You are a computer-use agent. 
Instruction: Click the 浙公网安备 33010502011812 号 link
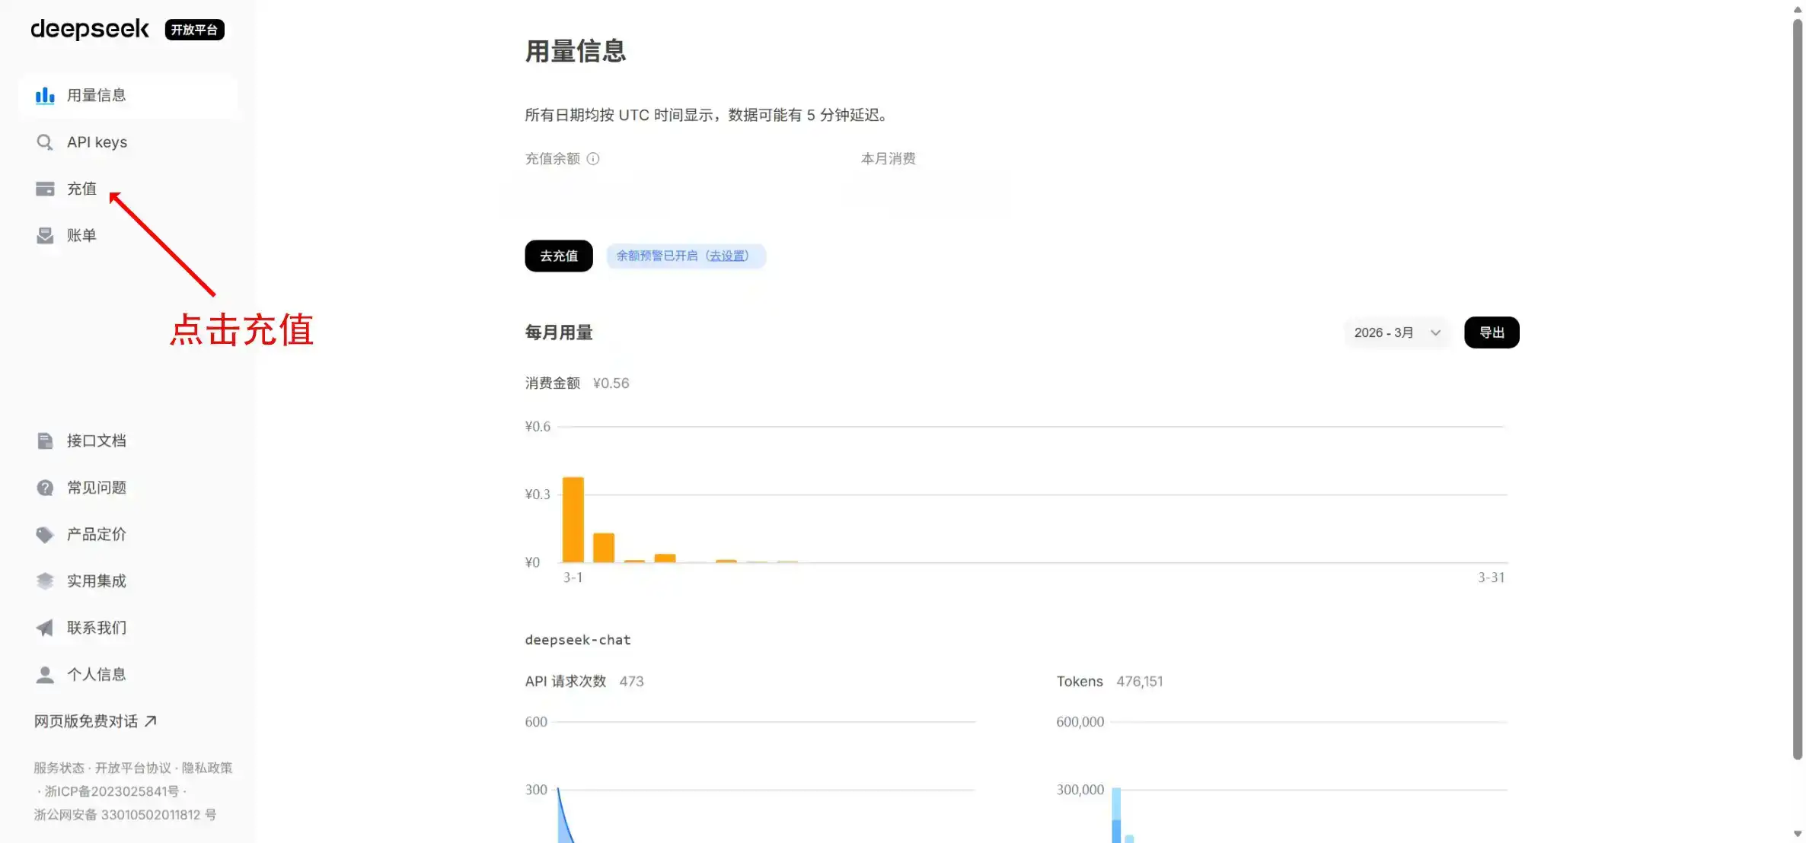pyautogui.click(x=125, y=815)
